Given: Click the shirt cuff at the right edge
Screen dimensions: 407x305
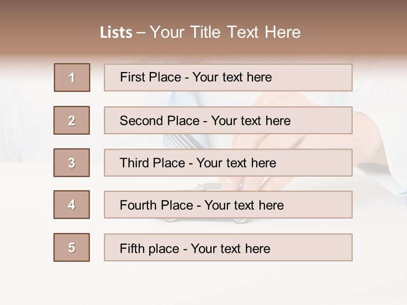Looking at the screenshot, I should point(396,186).
